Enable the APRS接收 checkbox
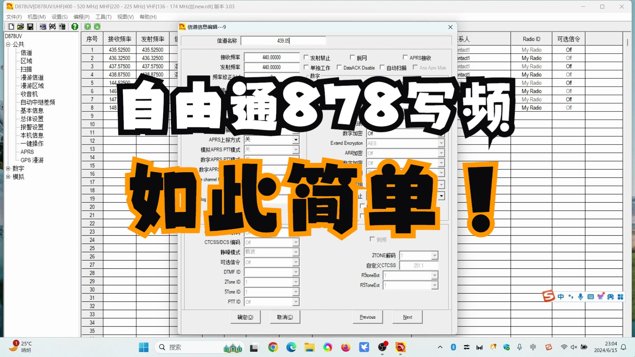The height and width of the screenshot is (357, 635). (x=405, y=58)
